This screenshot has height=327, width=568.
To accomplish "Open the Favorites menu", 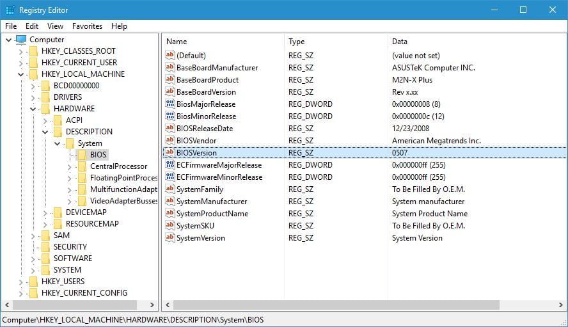I will [87, 26].
